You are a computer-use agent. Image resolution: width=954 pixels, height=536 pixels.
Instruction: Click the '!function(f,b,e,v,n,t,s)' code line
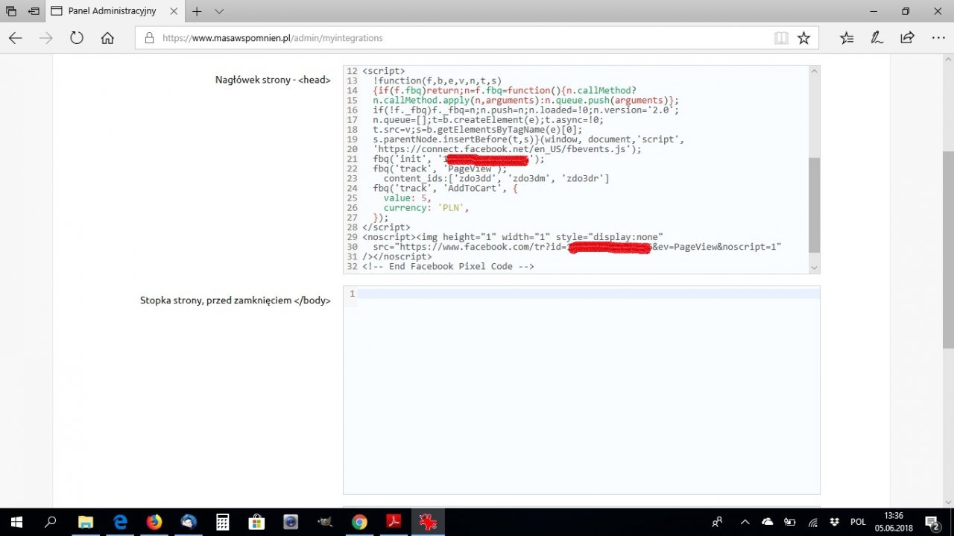(x=437, y=81)
